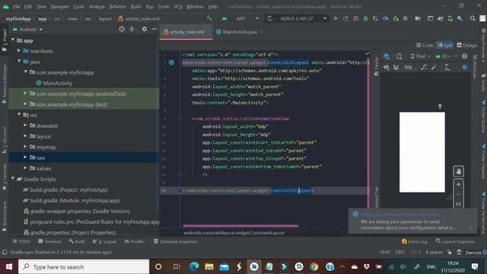The width and height of the screenshot is (487, 274).
Task: Open the TODO tool window
Action: click(x=21, y=241)
